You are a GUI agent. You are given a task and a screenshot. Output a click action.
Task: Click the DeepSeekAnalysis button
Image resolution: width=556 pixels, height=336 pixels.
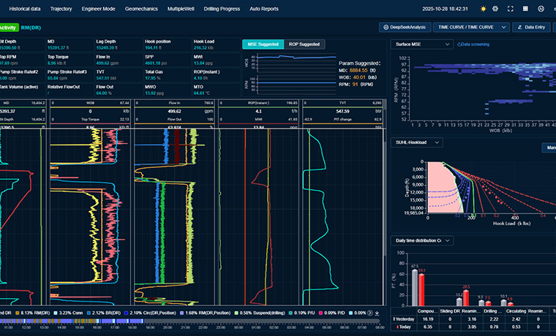pyautogui.click(x=405, y=27)
